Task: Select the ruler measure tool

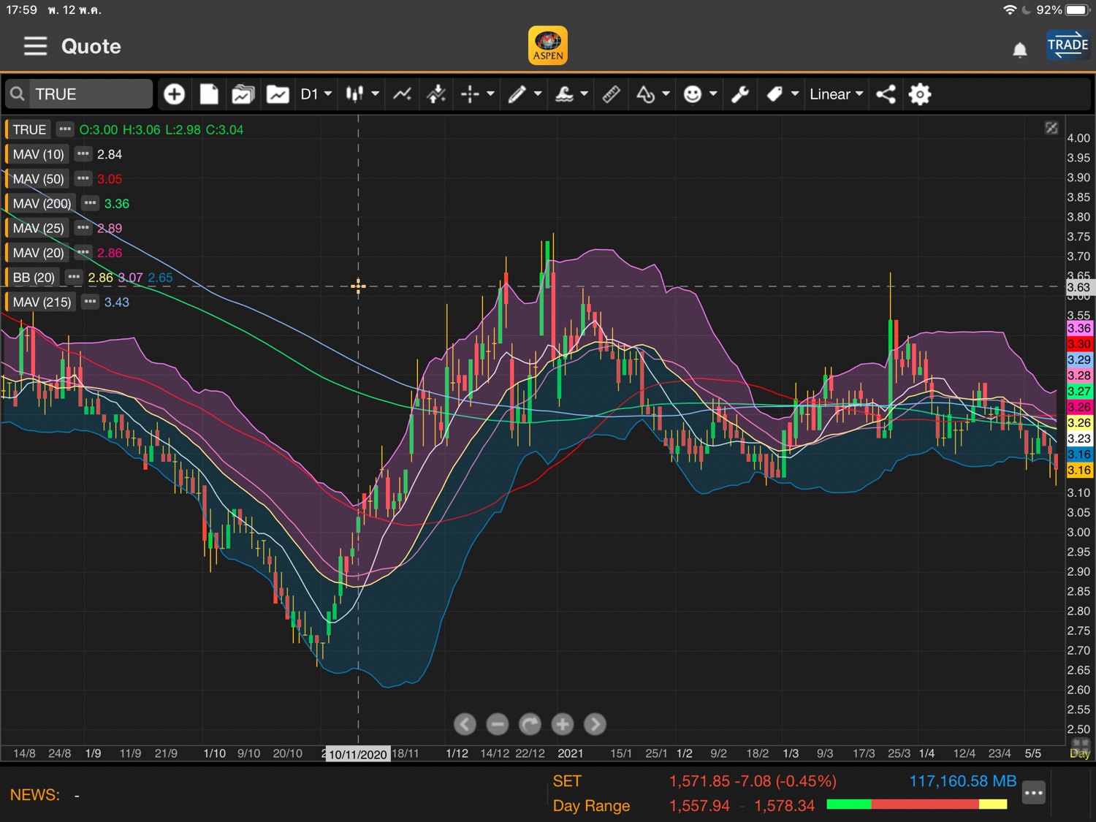Action: 611,94
